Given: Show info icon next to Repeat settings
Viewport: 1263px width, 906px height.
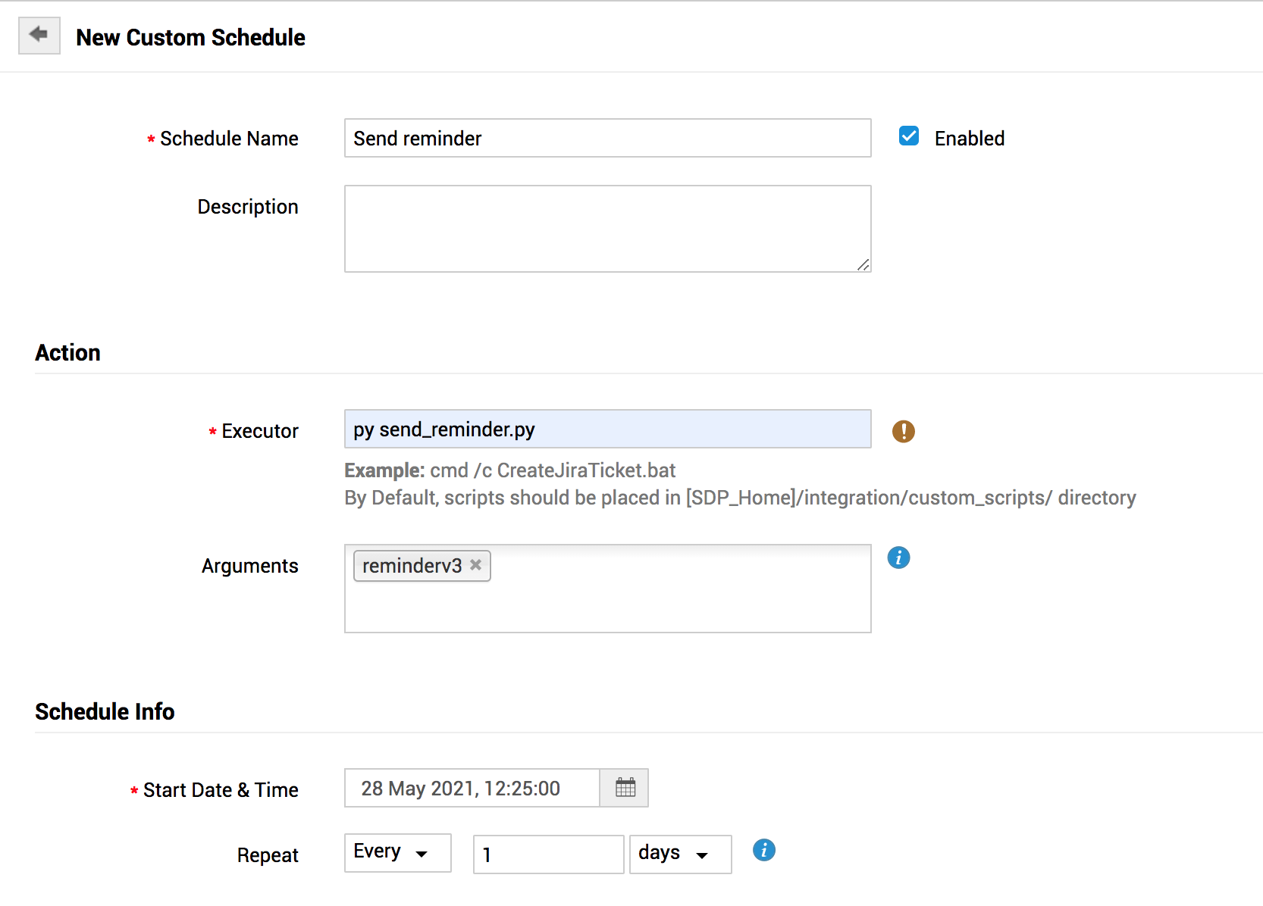Looking at the screenshot, I should point(763,850).
